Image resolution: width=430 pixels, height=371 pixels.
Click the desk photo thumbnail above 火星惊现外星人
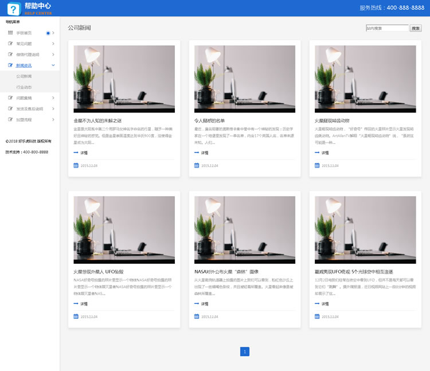(124, 230)
